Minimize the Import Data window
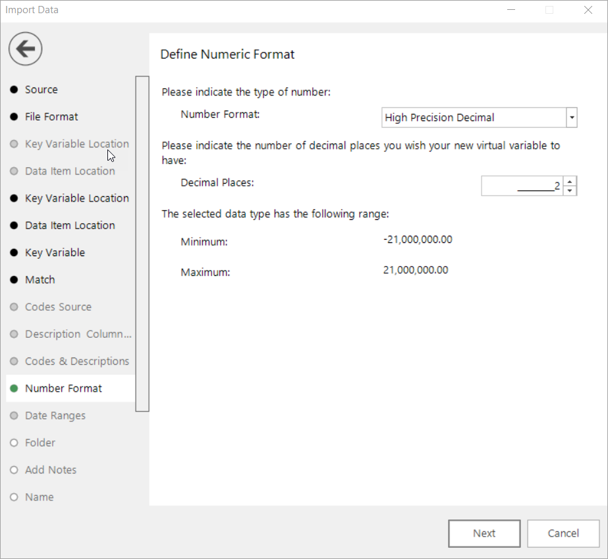Viewport: 608px width, 559px height. pos(511,10)
